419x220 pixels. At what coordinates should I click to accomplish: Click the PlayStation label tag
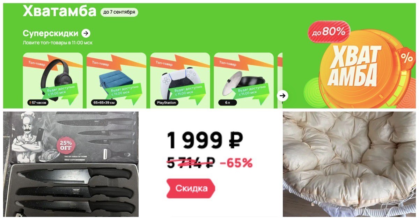166,103
